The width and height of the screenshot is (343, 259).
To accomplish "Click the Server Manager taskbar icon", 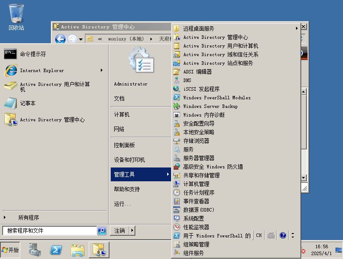I will click(35, 250).
